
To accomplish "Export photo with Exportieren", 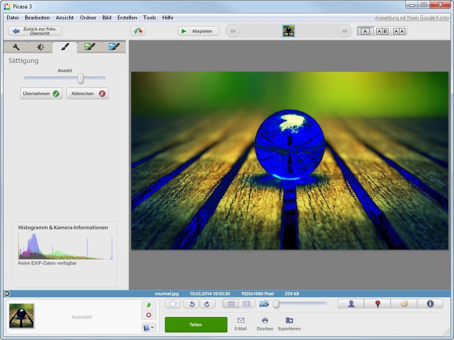I will point(289,324).
